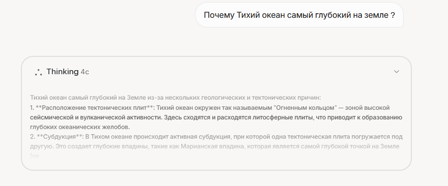Image resolution: width=448 pixels, height=186 pixels.
Task: Click the "Thinking" header label
Action: (x=62, y=72)
